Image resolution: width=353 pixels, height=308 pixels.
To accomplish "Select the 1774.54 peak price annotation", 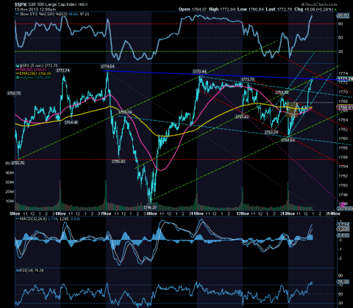I will click(107, 67).
